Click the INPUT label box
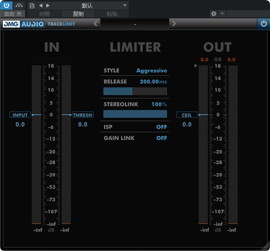Viewport: 270px width, 251px height. 20,115
